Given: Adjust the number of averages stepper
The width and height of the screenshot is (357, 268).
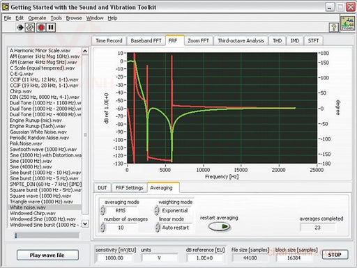Looking at the screenshot, I should [x=102, y=228].
